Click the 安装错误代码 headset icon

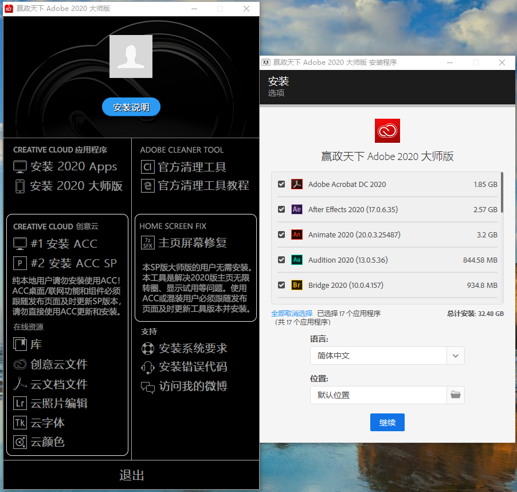[x=147, y=367]
